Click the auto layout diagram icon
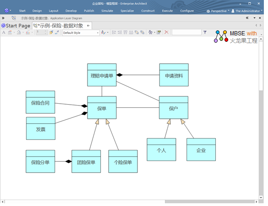Viewport: 268px width, 206px height. [150, 33]
